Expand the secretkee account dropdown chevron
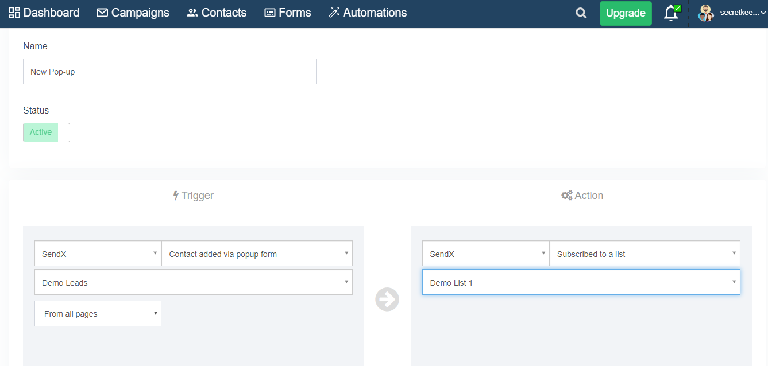 763,13
